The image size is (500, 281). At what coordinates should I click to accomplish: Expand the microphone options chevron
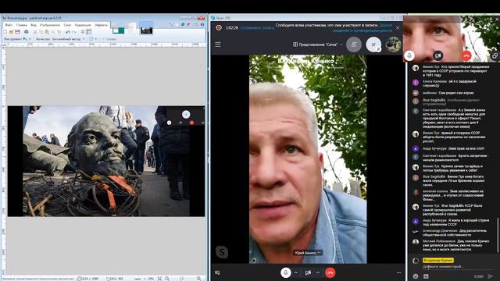coord(295,272)
